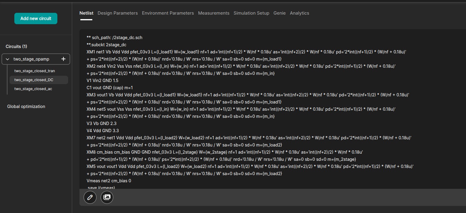Open the Simulation Setup tab
466x213 pixels.
[x=251, y=13]
